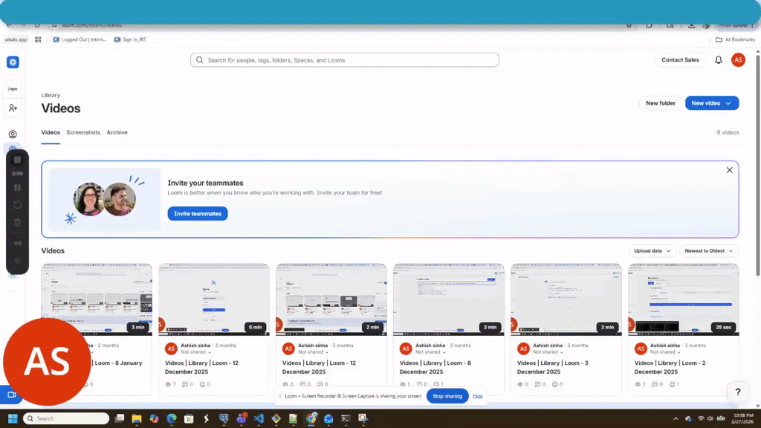Open the Windows Start button

point(13,418)
